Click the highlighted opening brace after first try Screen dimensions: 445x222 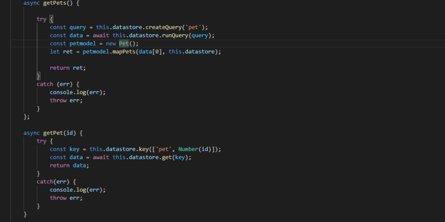tap(51, 19)
